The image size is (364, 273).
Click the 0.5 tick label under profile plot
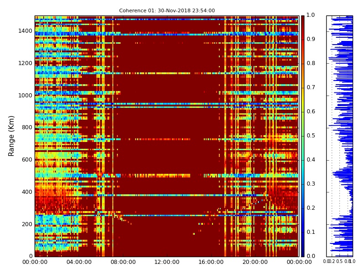point(339,261)
